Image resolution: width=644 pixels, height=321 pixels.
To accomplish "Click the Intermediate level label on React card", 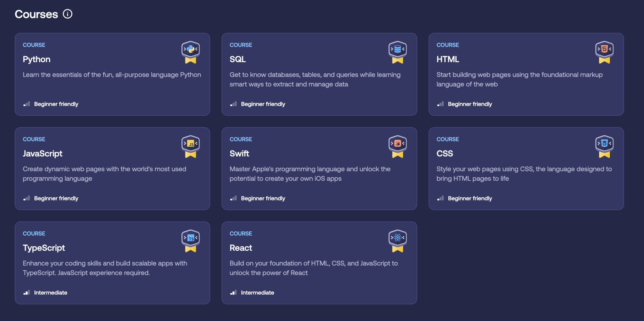I will pyautogui.click(x=257, y=293).
